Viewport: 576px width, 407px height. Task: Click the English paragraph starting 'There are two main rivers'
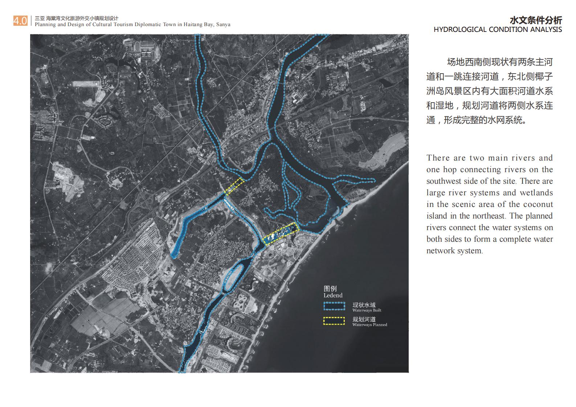coord(490,204)
